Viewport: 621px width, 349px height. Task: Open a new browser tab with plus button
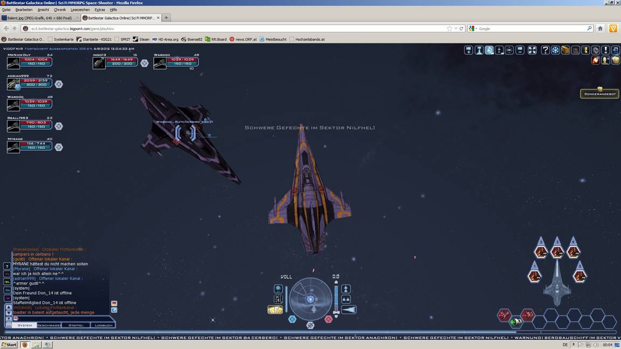(167, 18)
